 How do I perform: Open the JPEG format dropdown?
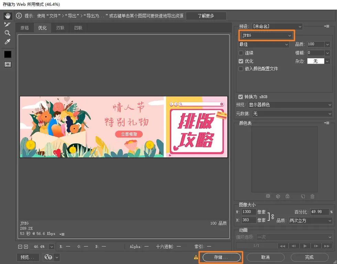(x=267, y=35)
